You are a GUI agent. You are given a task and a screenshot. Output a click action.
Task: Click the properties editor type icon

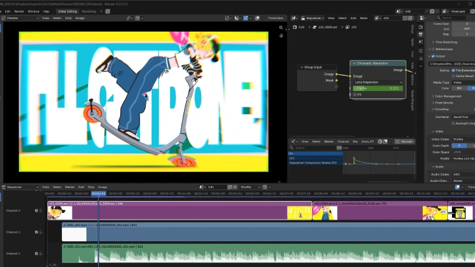[x=422, y=18]
